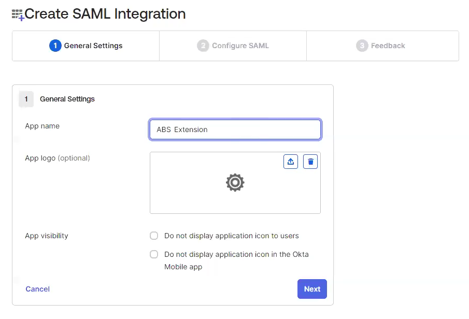Click the 'App logo (optional)' label
Viewport: 469px width, 319px height.
tap(58, 158)
